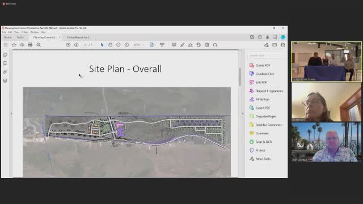The width and height of the screenshot is (363, 204).
Task: Click the star bookmark icon in toolbar
Action: pos(14,45)
